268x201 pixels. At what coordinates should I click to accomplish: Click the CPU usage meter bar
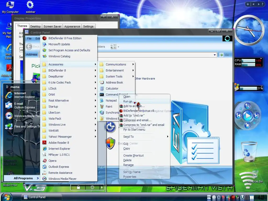pos(248,60)
